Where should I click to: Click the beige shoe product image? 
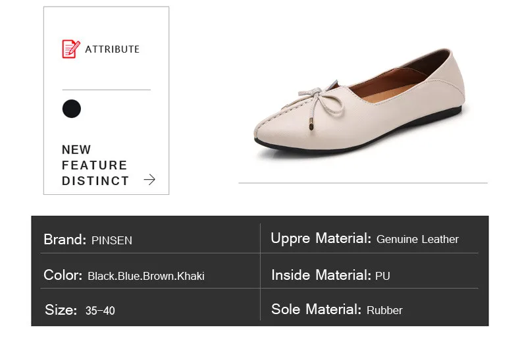359,102
